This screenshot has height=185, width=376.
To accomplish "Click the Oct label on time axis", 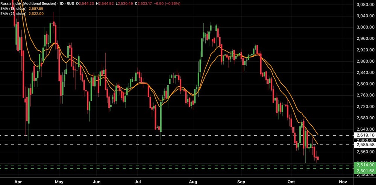I will pyautogui.click(x=291, y=182).
